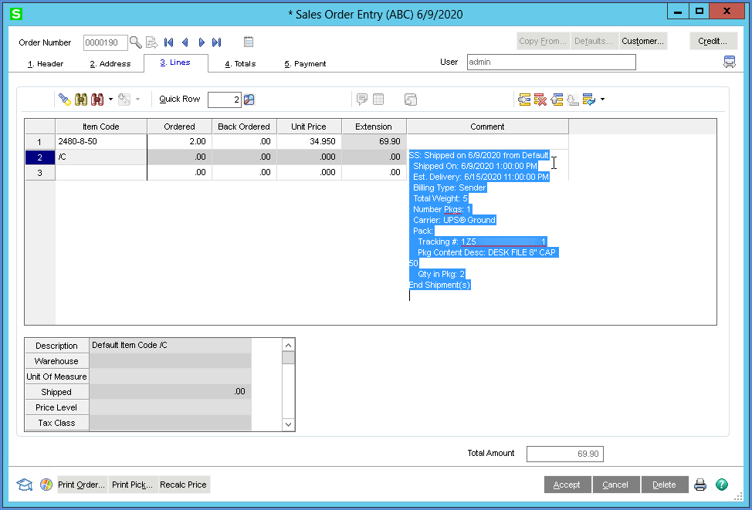Open the Header tab

pos(46,64)
